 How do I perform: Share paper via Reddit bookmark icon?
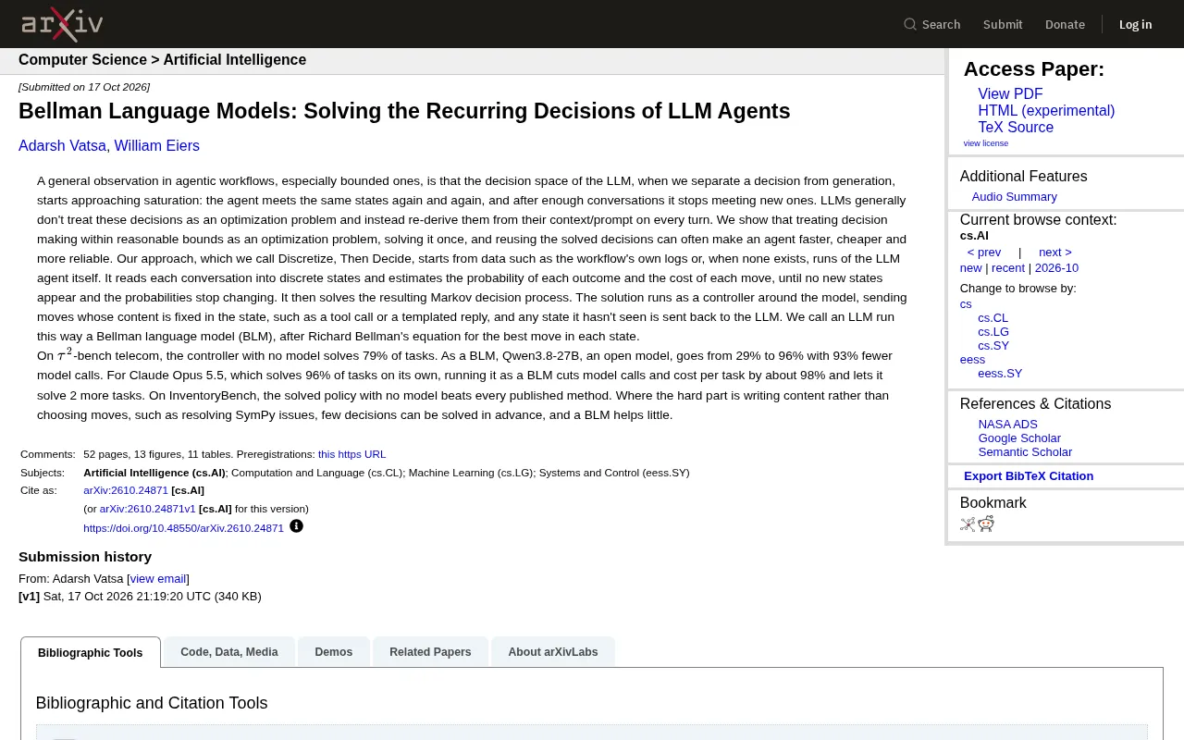click(986, 524)
